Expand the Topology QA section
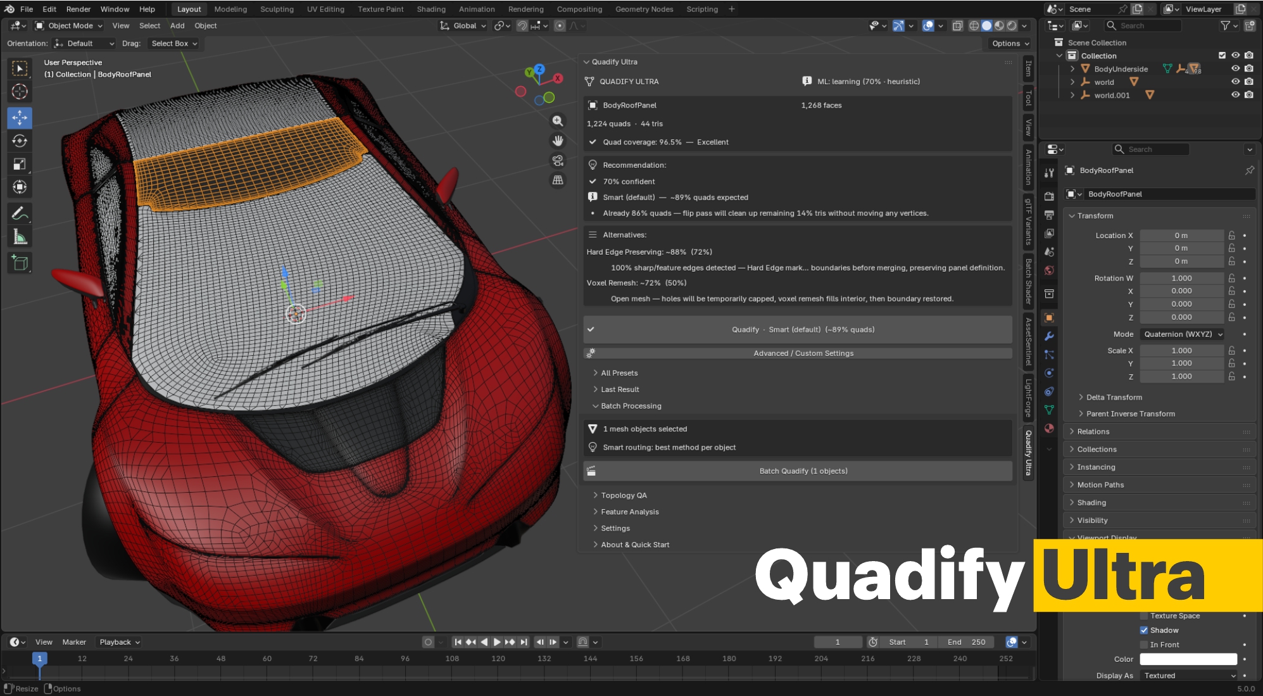 tap(624, 495)
